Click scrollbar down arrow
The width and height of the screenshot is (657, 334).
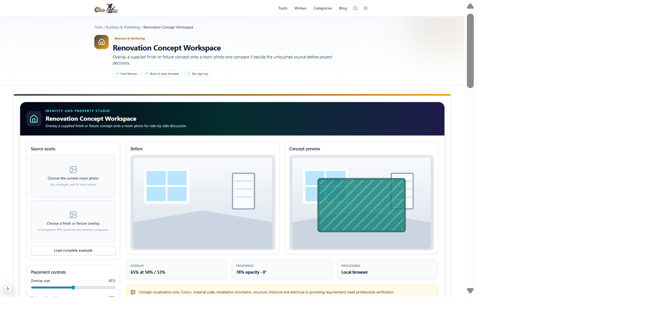[470, 291]
